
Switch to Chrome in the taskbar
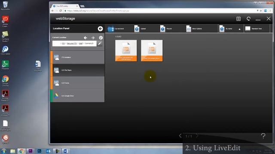pyautogui.click(x=21, y=151)
